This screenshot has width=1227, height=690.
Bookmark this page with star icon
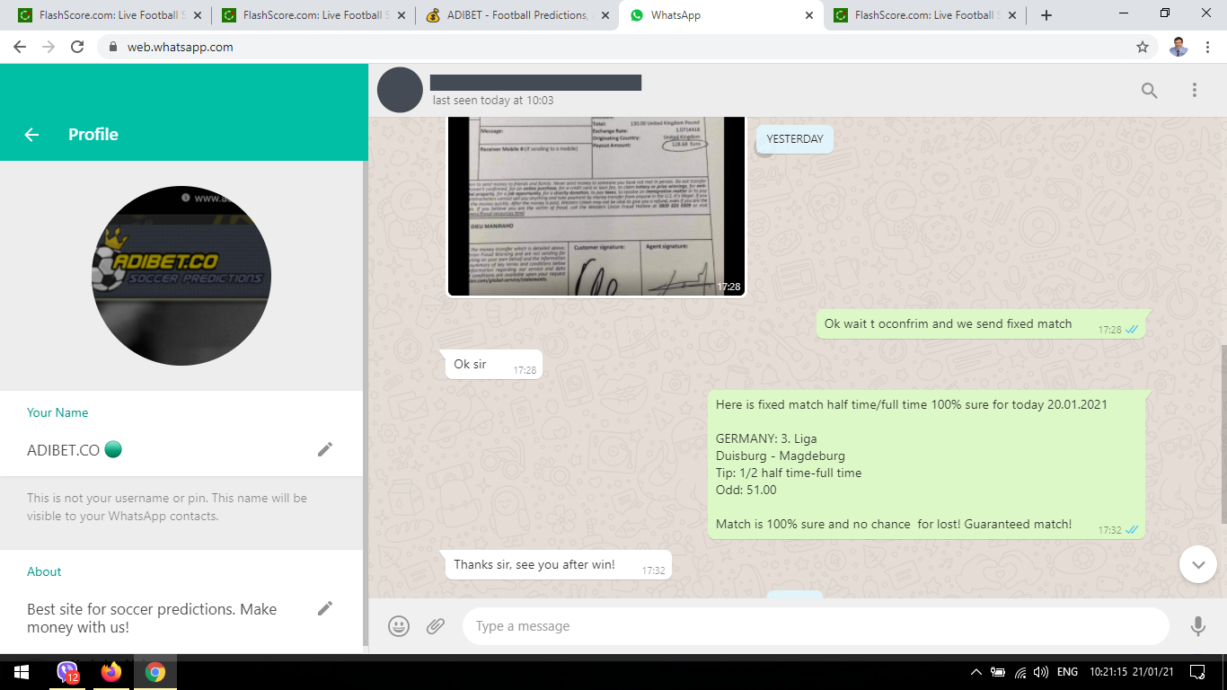[1142, 47]
